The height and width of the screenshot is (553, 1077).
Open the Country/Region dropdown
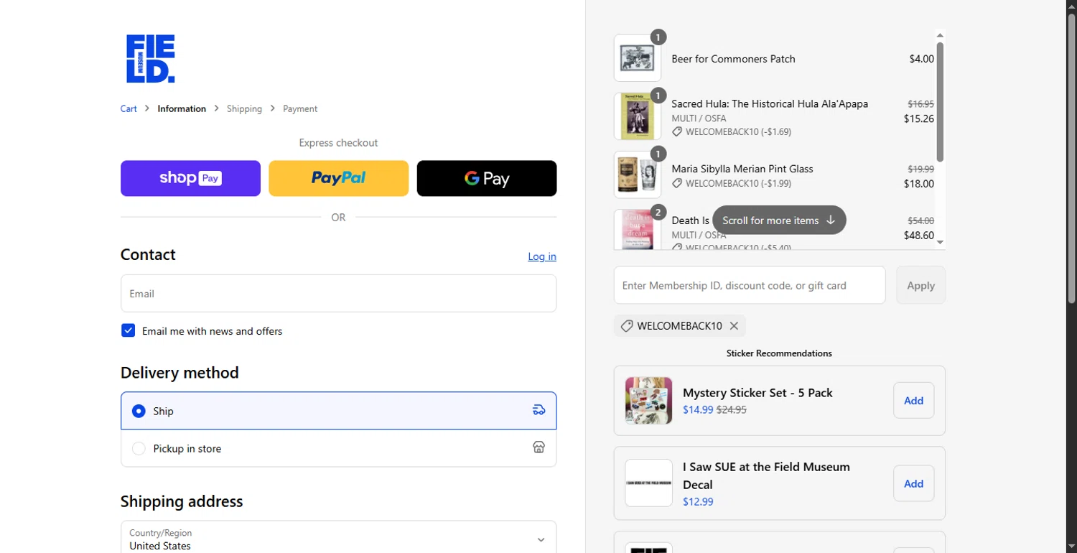[338, 539]
